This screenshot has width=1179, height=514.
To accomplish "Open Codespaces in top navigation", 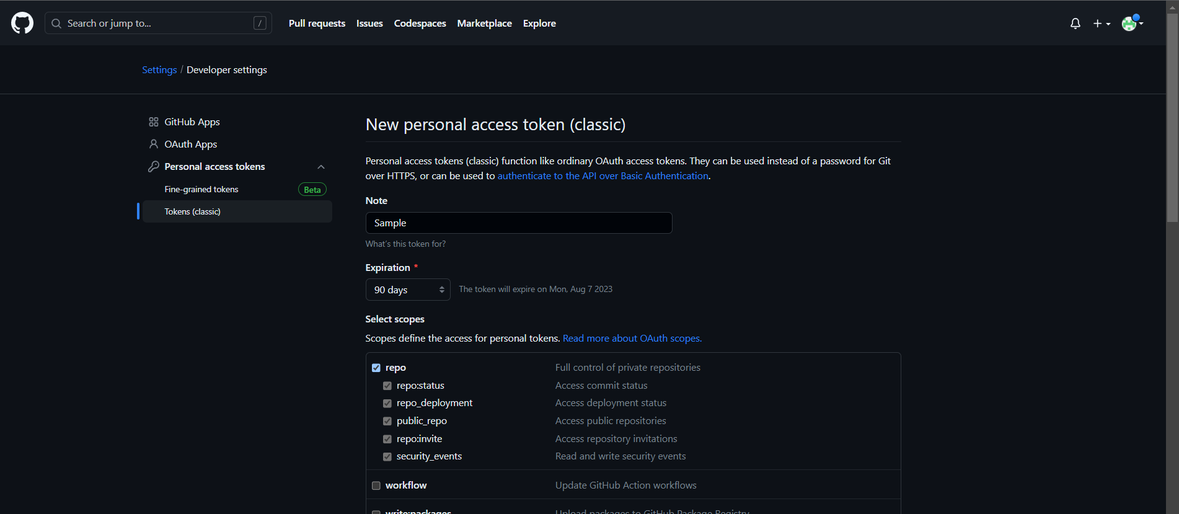I will [420, 24].
